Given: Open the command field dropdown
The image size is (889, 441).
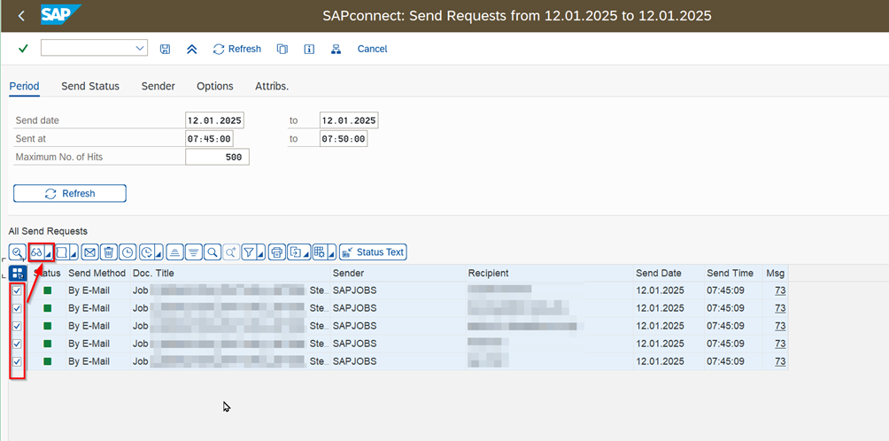Looking at the screenshot, I should (x=140, y=49).
